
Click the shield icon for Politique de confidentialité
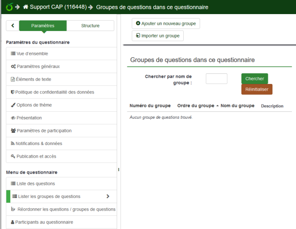coord(13,92)
